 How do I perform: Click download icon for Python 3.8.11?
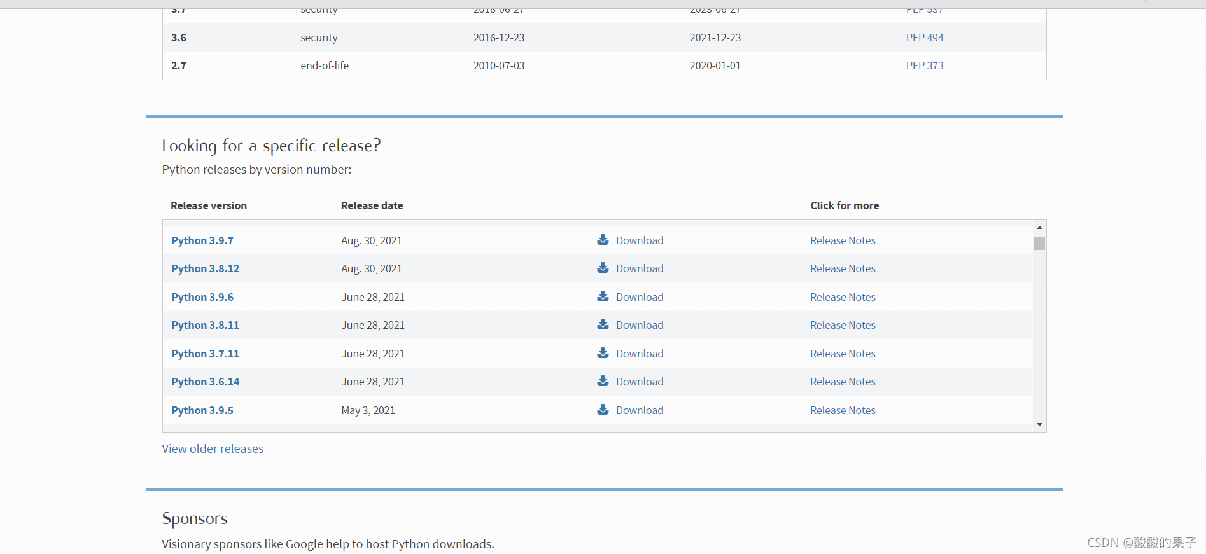603,324
